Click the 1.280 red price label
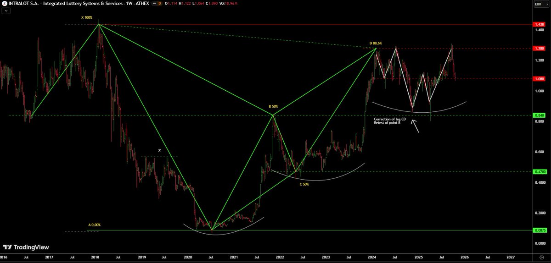 click(x=539, y=48)
